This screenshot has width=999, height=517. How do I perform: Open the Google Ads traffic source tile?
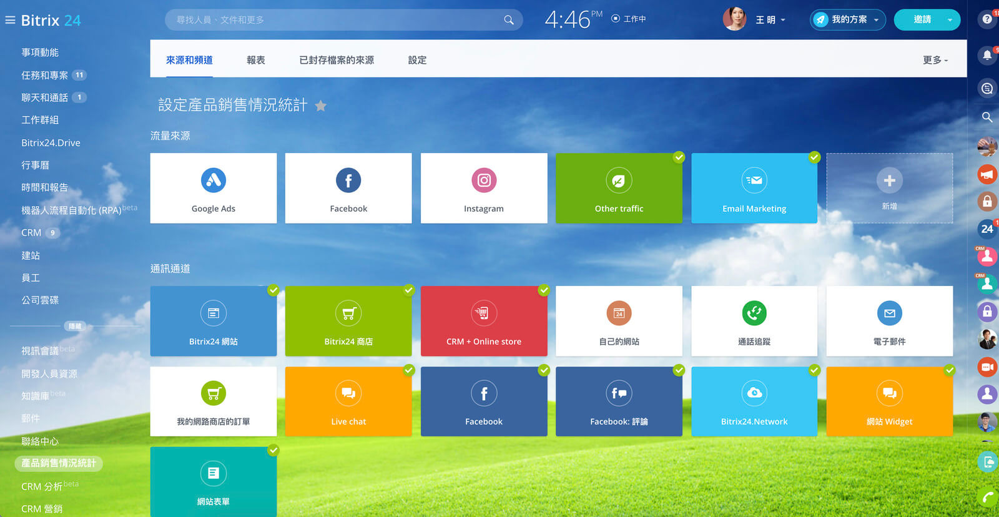pos(214,188)
